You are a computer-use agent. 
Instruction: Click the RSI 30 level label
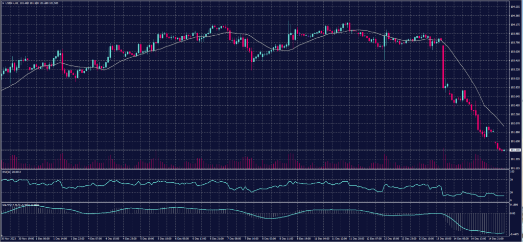coord(512,192)
